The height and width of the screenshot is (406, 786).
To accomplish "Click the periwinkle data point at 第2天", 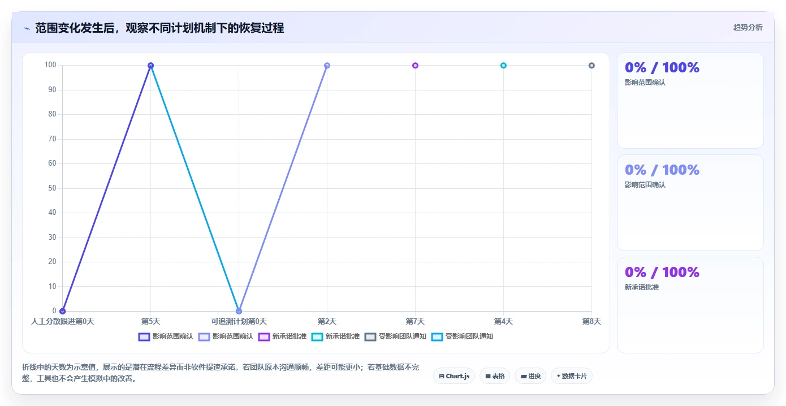I will tap(327, 66).
